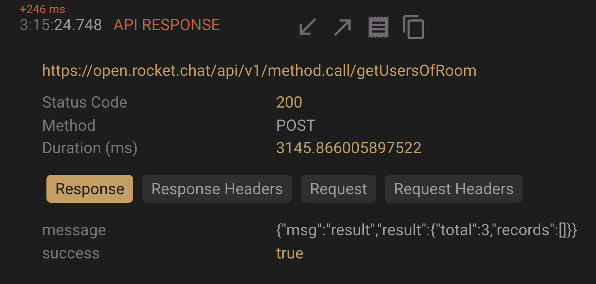Open the raw log receipt view

[x=378, y=27]
